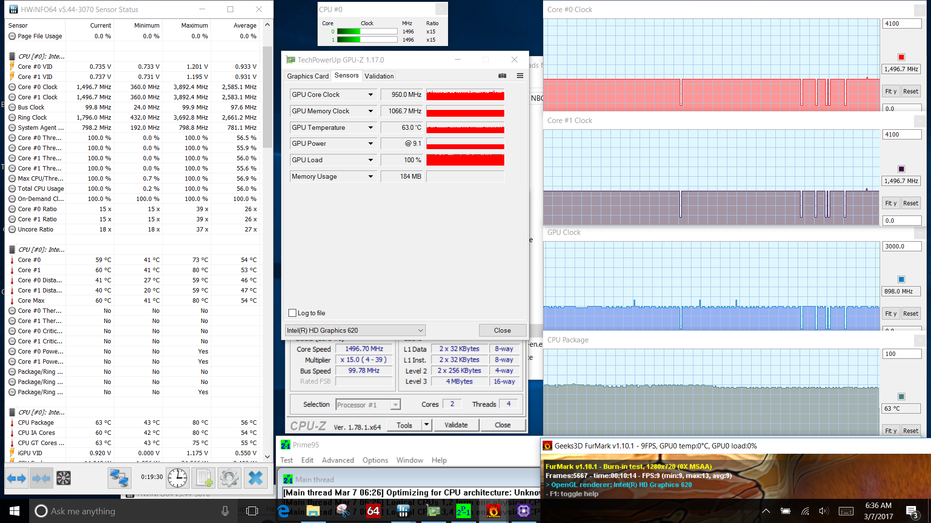
Task: Open the CPU-Z Tools dropdown arrow
Action: 426,425
